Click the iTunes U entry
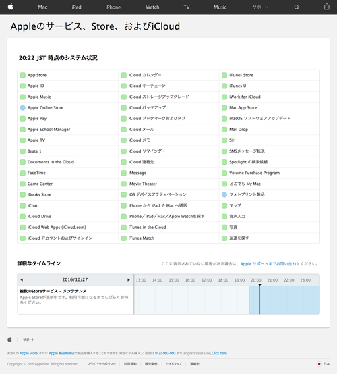The height and width of the screenshot is (374, 337). (238, 86)
